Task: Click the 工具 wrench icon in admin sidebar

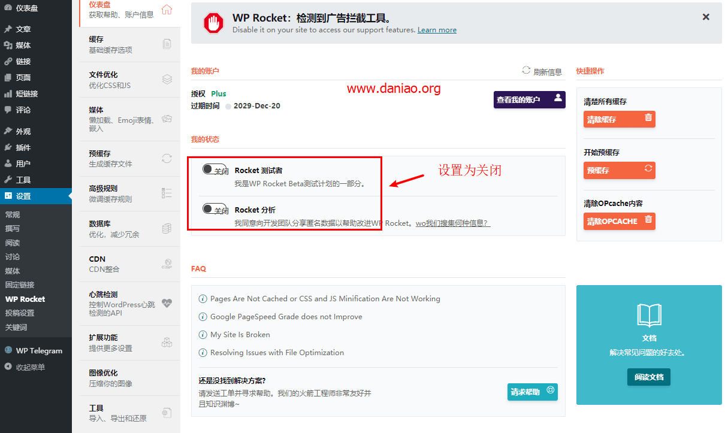Action: pos(8,180)
